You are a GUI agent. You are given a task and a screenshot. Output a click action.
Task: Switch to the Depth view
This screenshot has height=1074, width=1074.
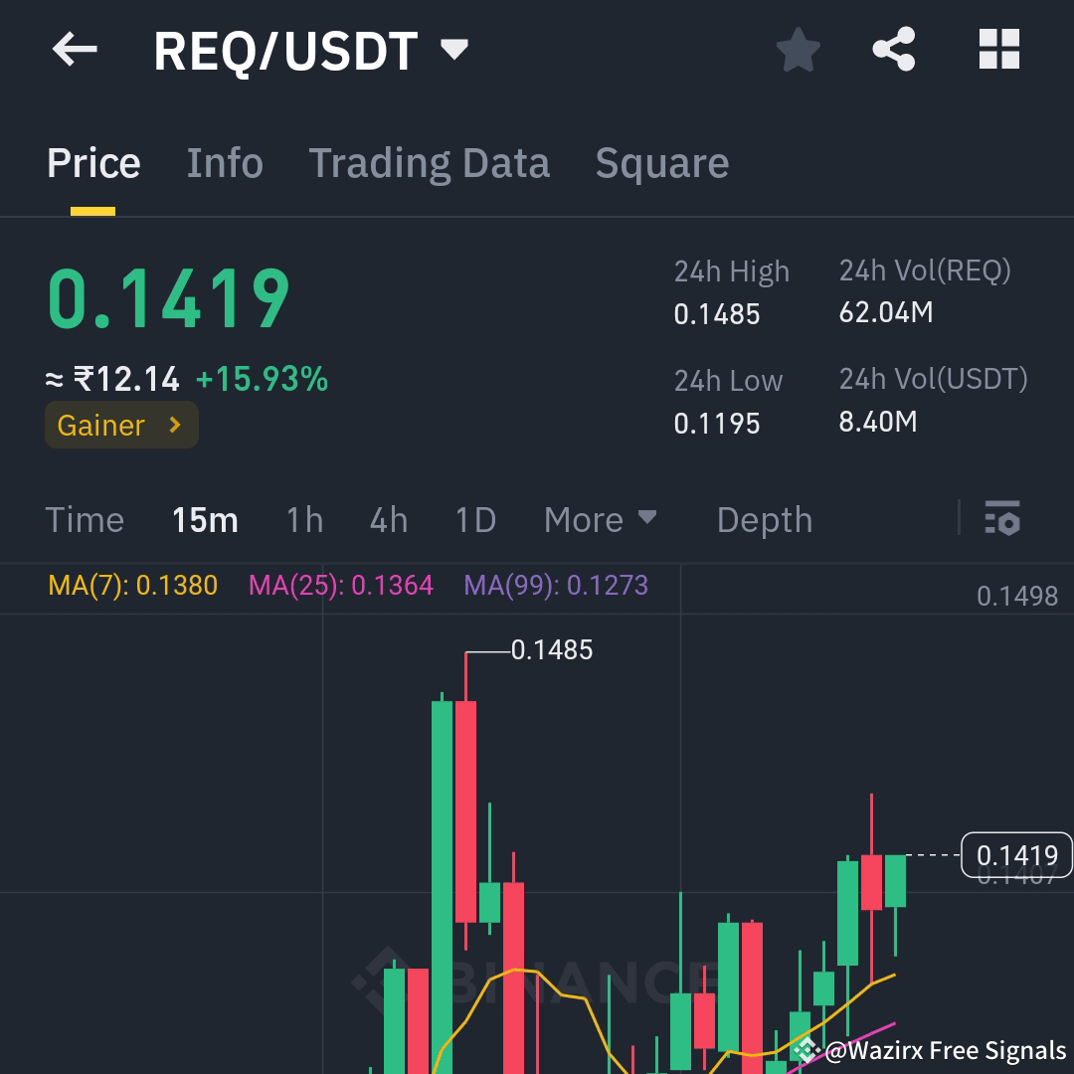click(764, 519)
